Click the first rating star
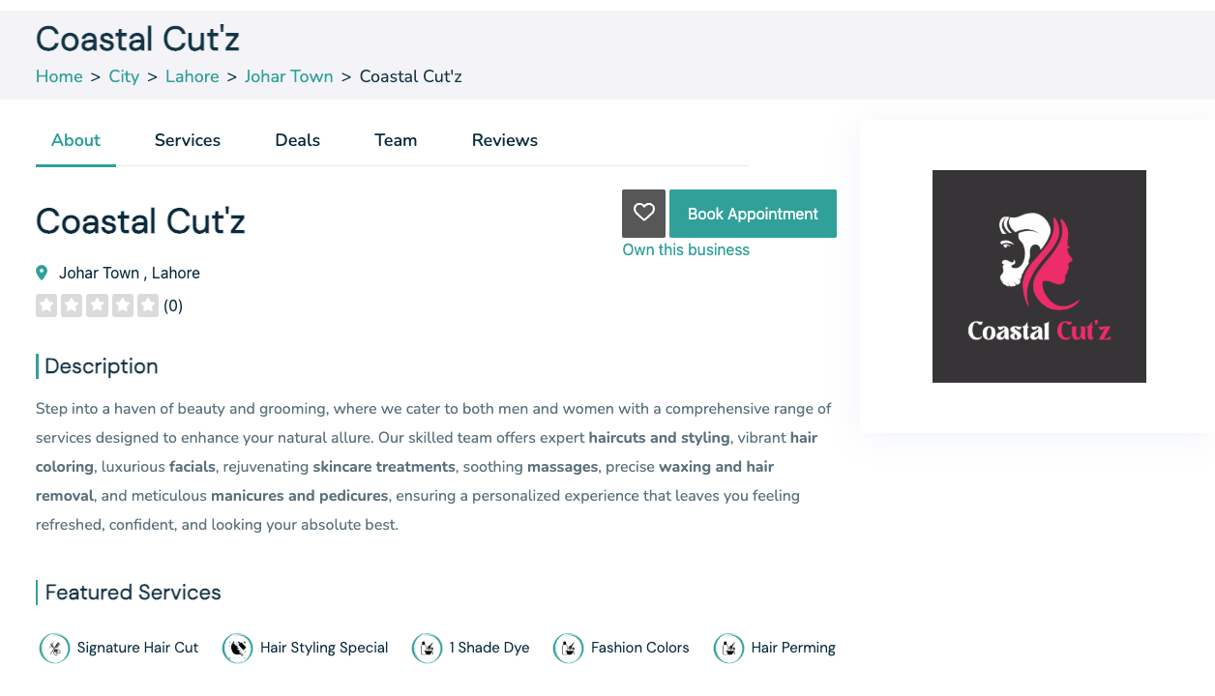The width and height of the screenshot is (1215, 696). coord(46,305)
